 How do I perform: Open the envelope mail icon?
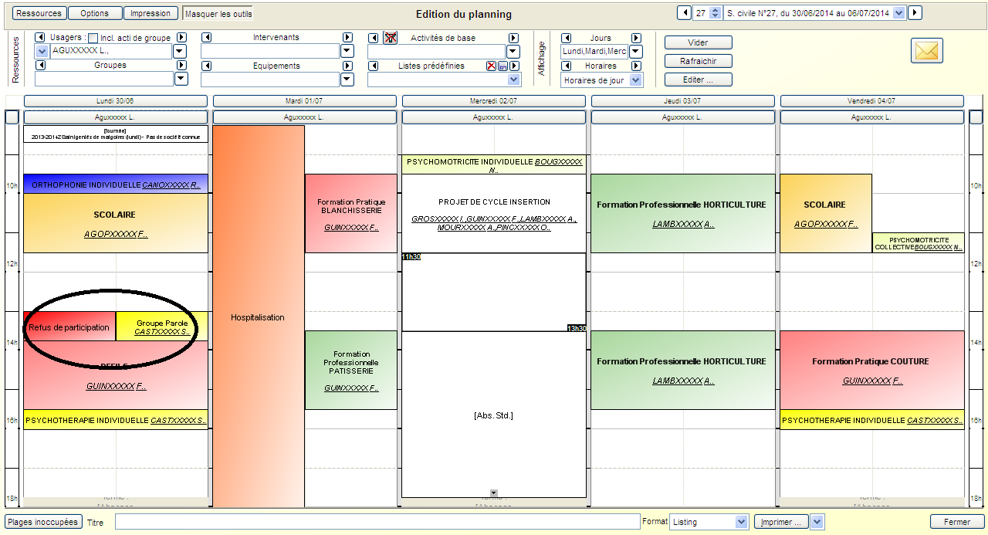click(928, 50)
